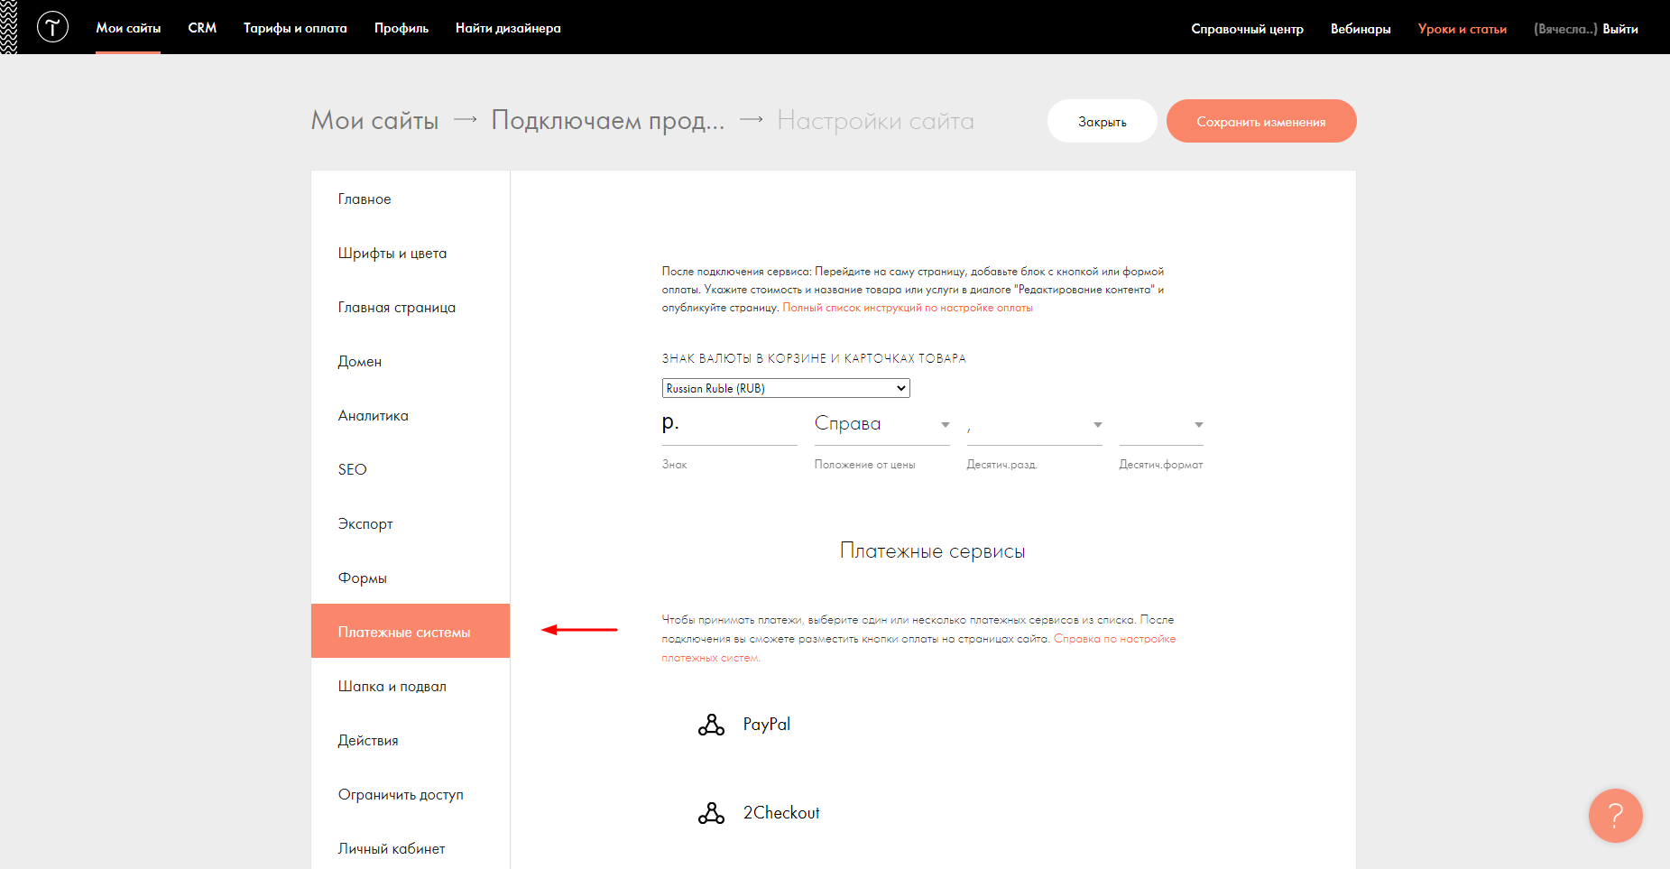Click the PayPal payment service icon

pos(711,725)
